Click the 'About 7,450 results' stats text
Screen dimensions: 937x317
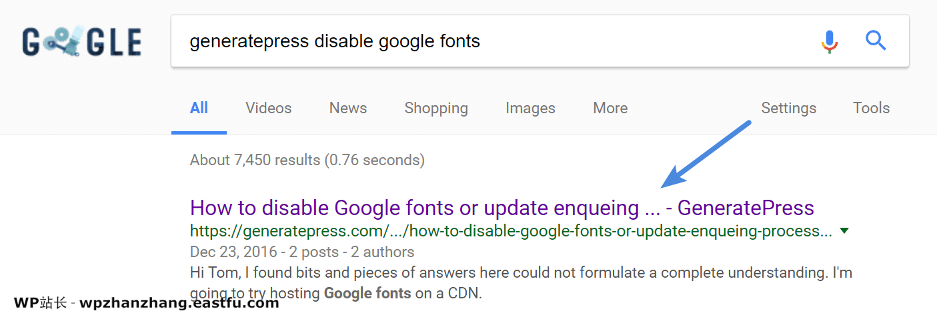coord(307,160)
